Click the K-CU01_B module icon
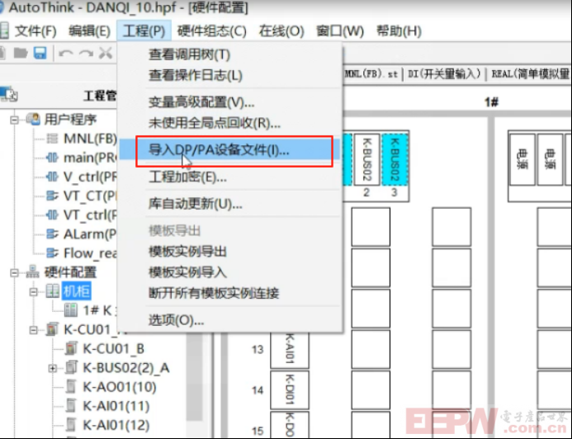Screen dimensions: 572x439 (72, 348)
